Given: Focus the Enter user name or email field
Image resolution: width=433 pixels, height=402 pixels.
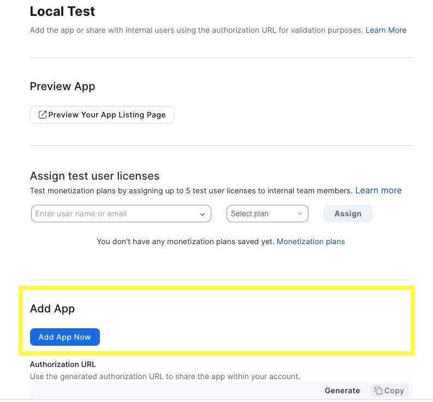Looking at the screenshot, I should (115, 214).
